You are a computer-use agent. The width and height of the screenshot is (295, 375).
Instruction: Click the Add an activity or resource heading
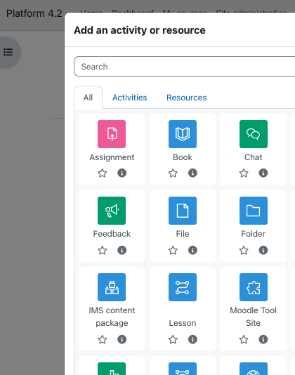click(x=140, y=30)
